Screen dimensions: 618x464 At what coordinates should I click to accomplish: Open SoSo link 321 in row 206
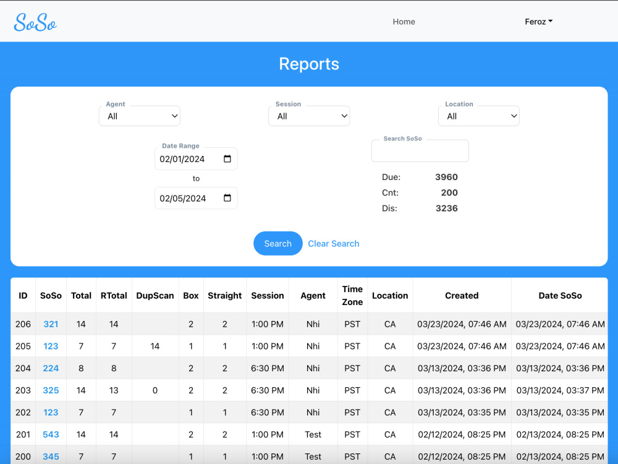coord(51,324)
